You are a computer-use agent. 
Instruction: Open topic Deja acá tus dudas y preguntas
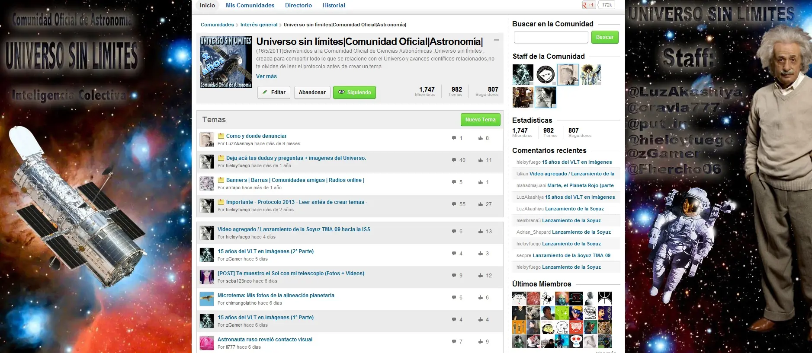pos(296,158)
